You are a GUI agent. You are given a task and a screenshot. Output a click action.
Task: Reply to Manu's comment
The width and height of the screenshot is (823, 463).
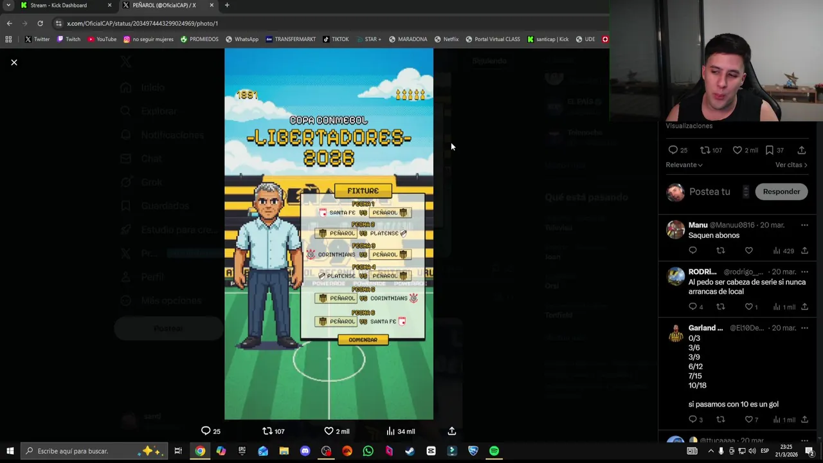[x=692, y=251]
